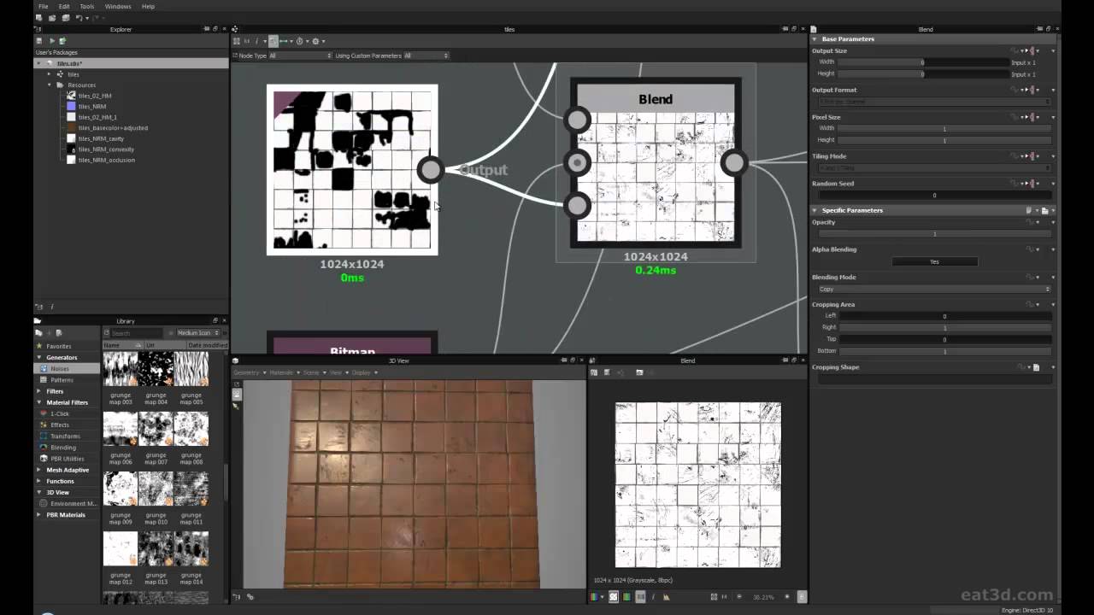Image resolution: width=1094 pixels, height=615 pixels.
Task: Open the Tools menu
Action: click(x=87, y=6)
